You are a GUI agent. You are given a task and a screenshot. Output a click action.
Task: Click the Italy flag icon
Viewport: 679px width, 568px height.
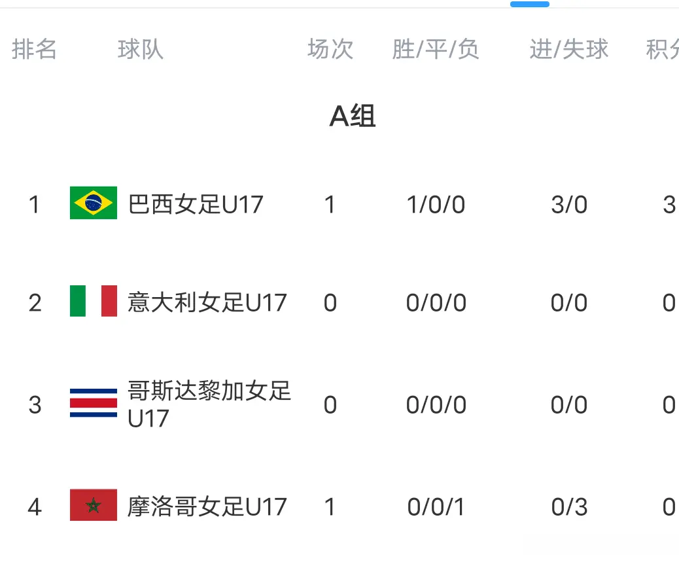[x=94, y=302]
